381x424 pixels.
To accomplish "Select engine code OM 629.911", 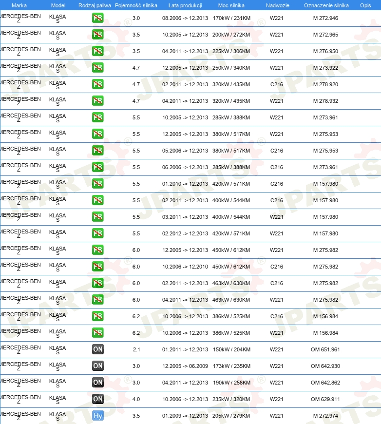I will pyautogui.click(x=325, y=399).
